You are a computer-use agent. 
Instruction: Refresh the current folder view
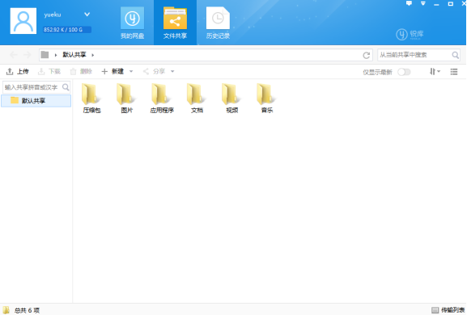pyautogui.click(x=367, y=55)
